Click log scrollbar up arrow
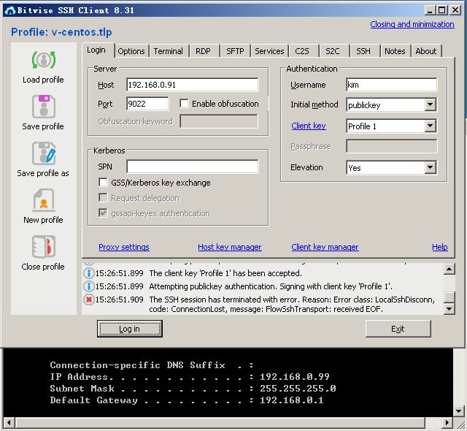Viewport: 467px width, 431px height. (x=449, y=269)
